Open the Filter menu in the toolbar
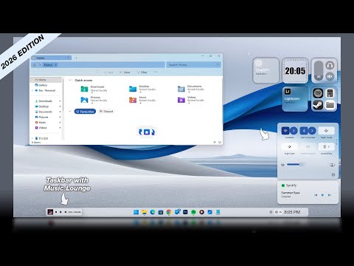The height and width of the screenshot is (266, 354). pyautogui.click(x=142, y=72)
